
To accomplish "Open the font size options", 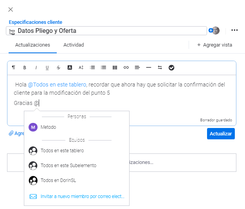I will 81,68.
